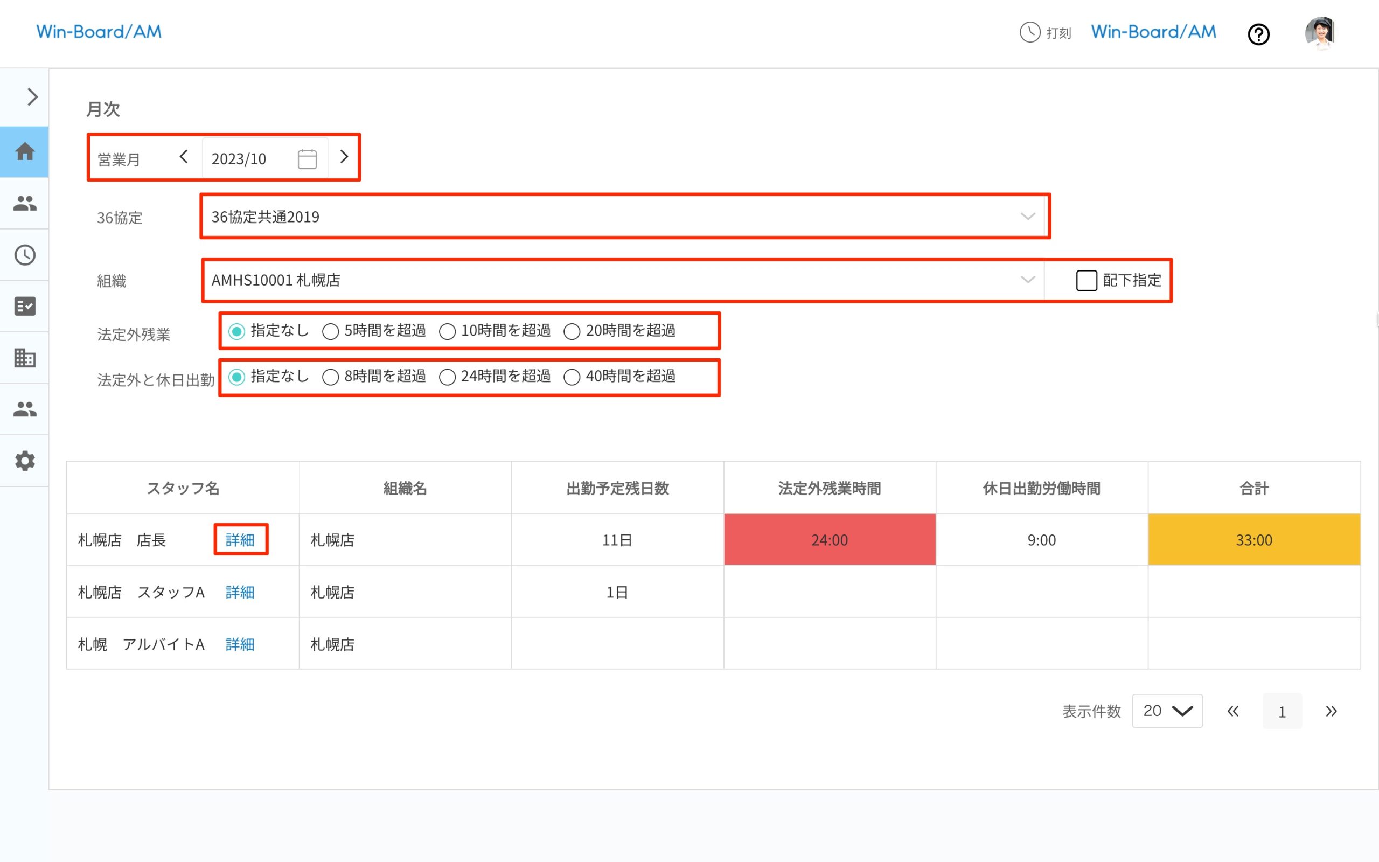
Task: Open 詳細 link for 札幌店 店長
Action: 240,540
